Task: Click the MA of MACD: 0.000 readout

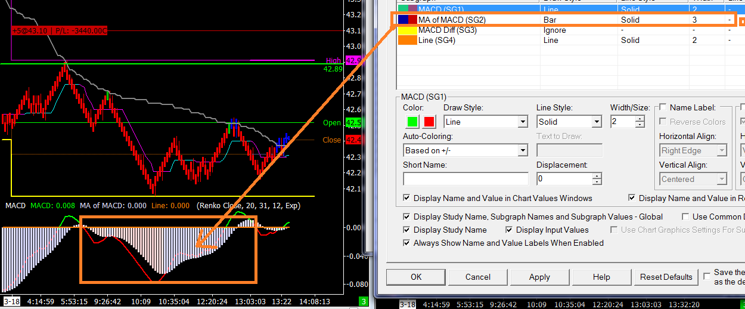Action: [113, 205]
